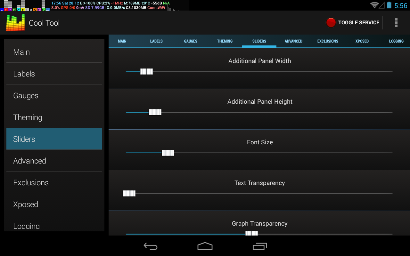Select Advanced in the sidebar list
Viewport: 410px width, 256px height.
(54, 161)
